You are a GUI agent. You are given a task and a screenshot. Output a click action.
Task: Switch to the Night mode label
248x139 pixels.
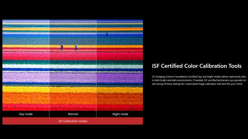click(x=119, y=114)
